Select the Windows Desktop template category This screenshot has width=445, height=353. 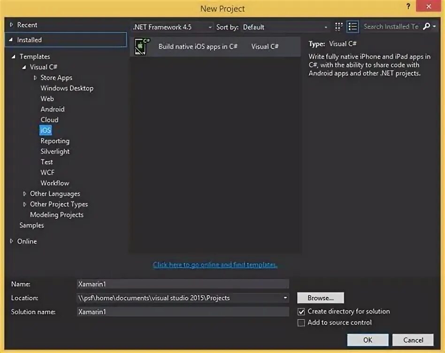pyautogui.click(x=67, y=88)
